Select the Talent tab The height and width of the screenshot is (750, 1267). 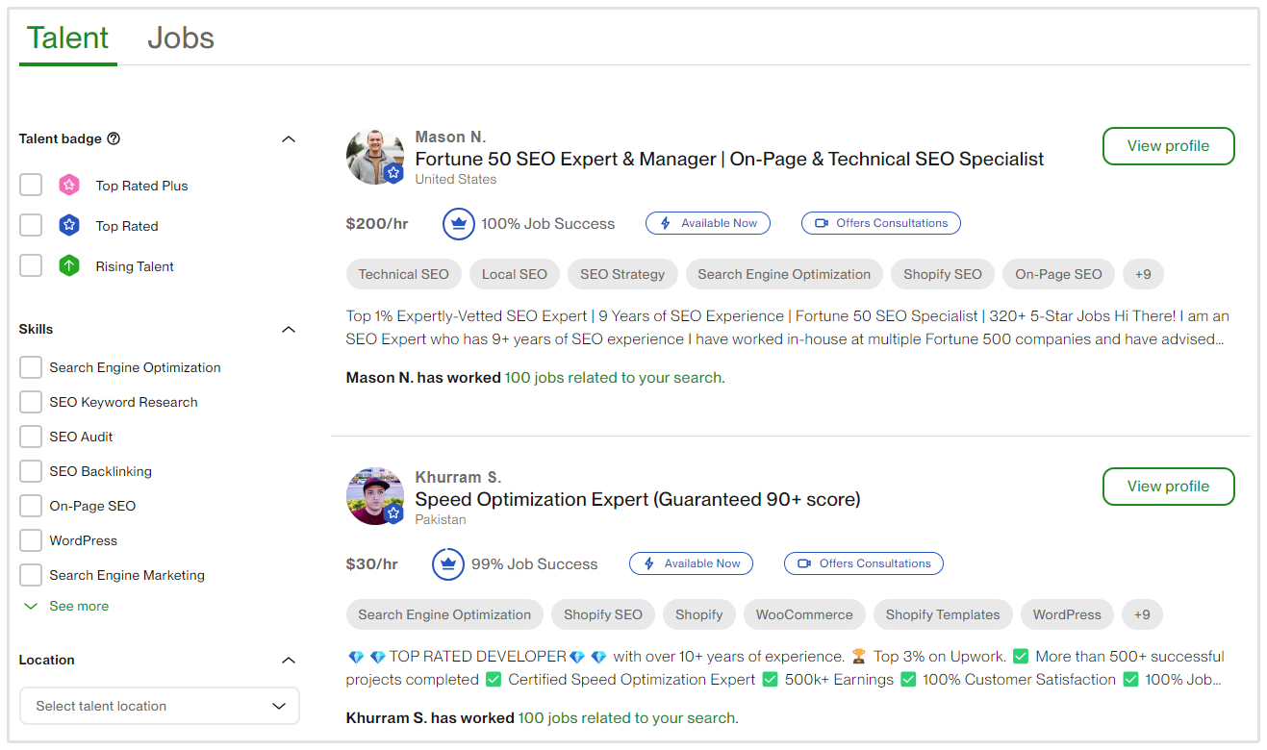click(67, 38)
